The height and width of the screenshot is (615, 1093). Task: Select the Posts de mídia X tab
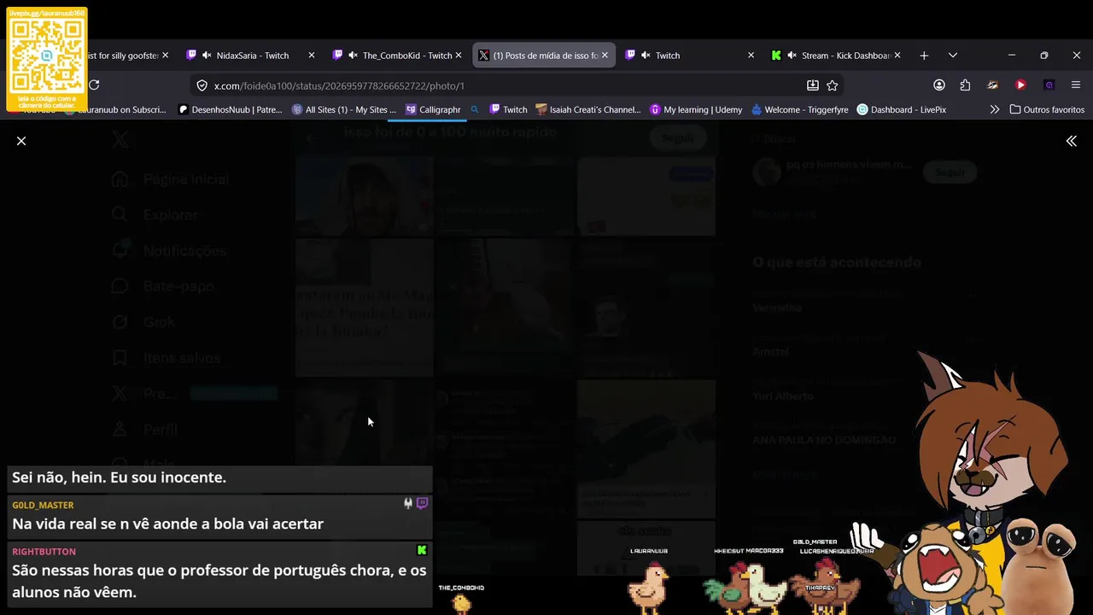click(x=546, y=56)
